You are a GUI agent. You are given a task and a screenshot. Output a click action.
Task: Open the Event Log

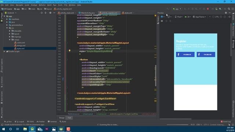(x=226, y=122)
